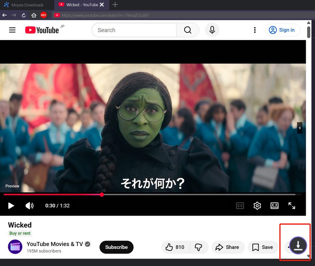The height and width of the screenshot is (266, 315).
Task: Click the search magnifier button
Action: pos(188,30)
